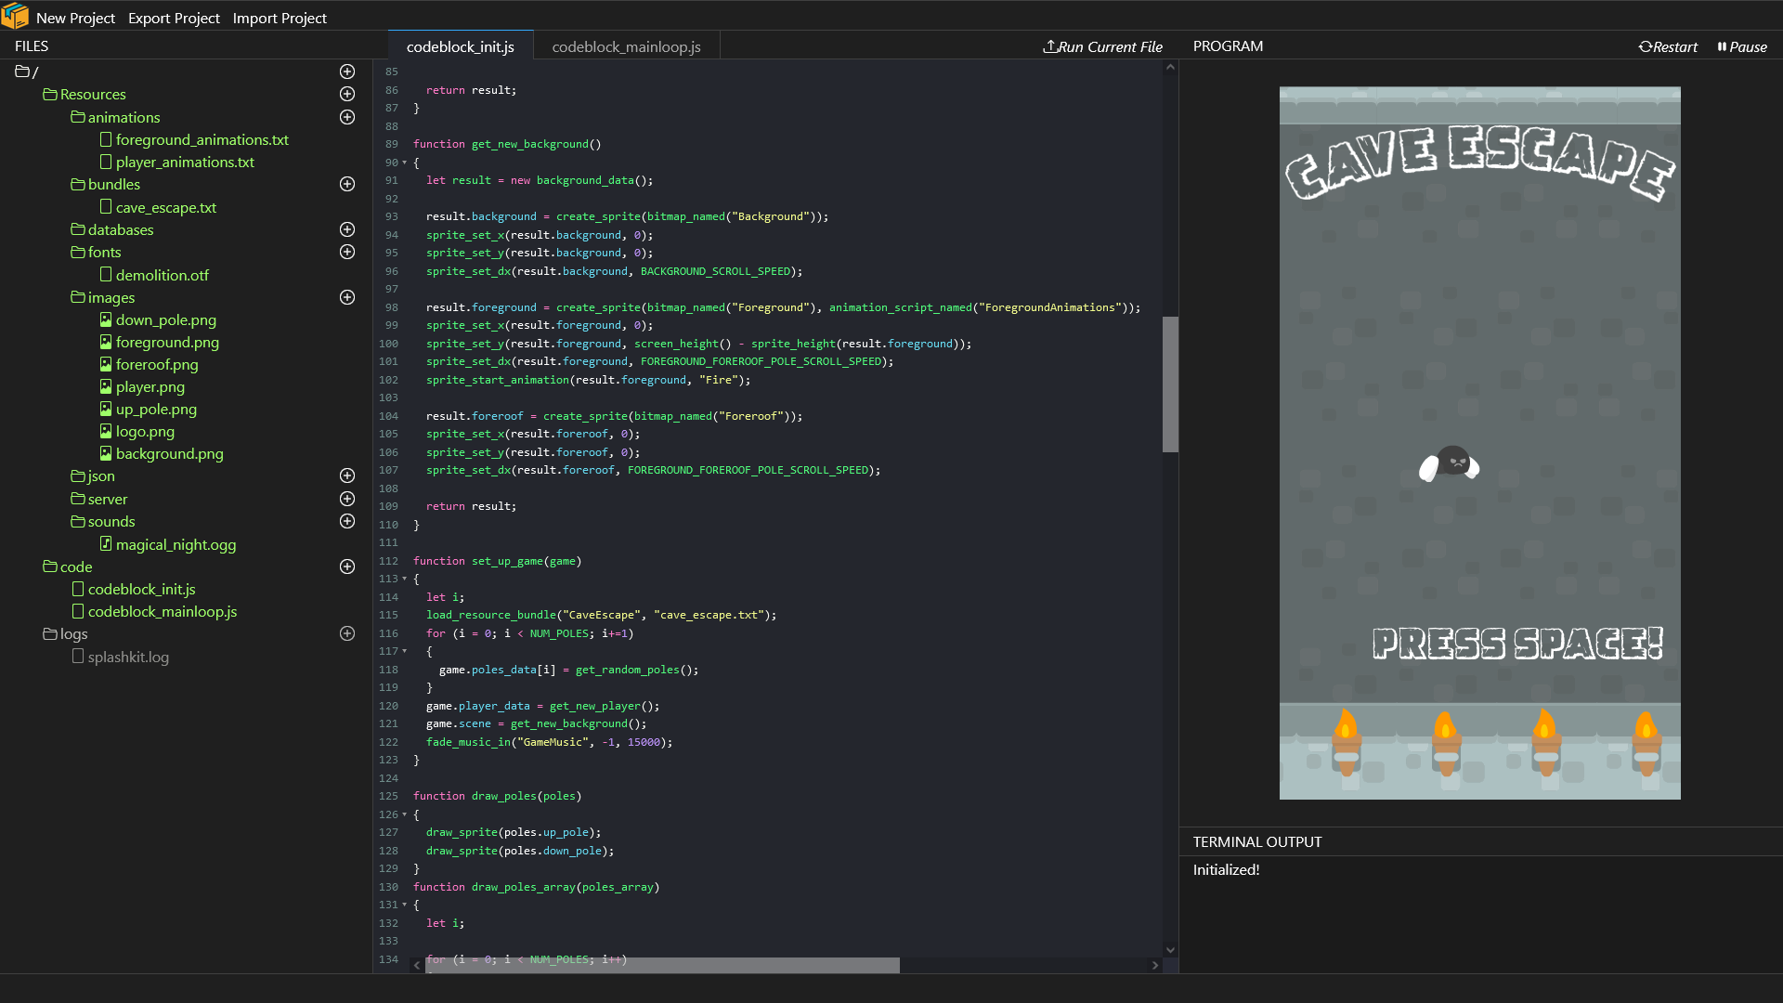Open the Export Project menu
This screenshot has width=1783, height=1003.
[x=174, y=18]
